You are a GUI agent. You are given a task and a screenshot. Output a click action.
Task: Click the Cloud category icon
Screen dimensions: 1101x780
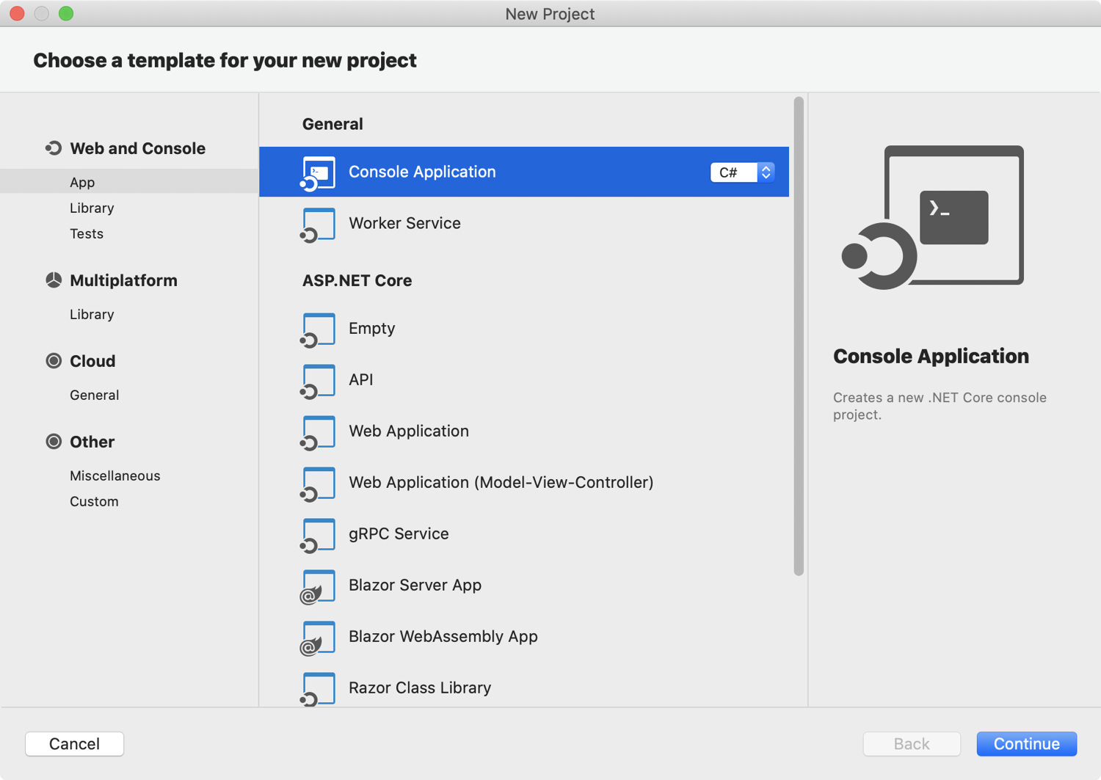[54, 361]
